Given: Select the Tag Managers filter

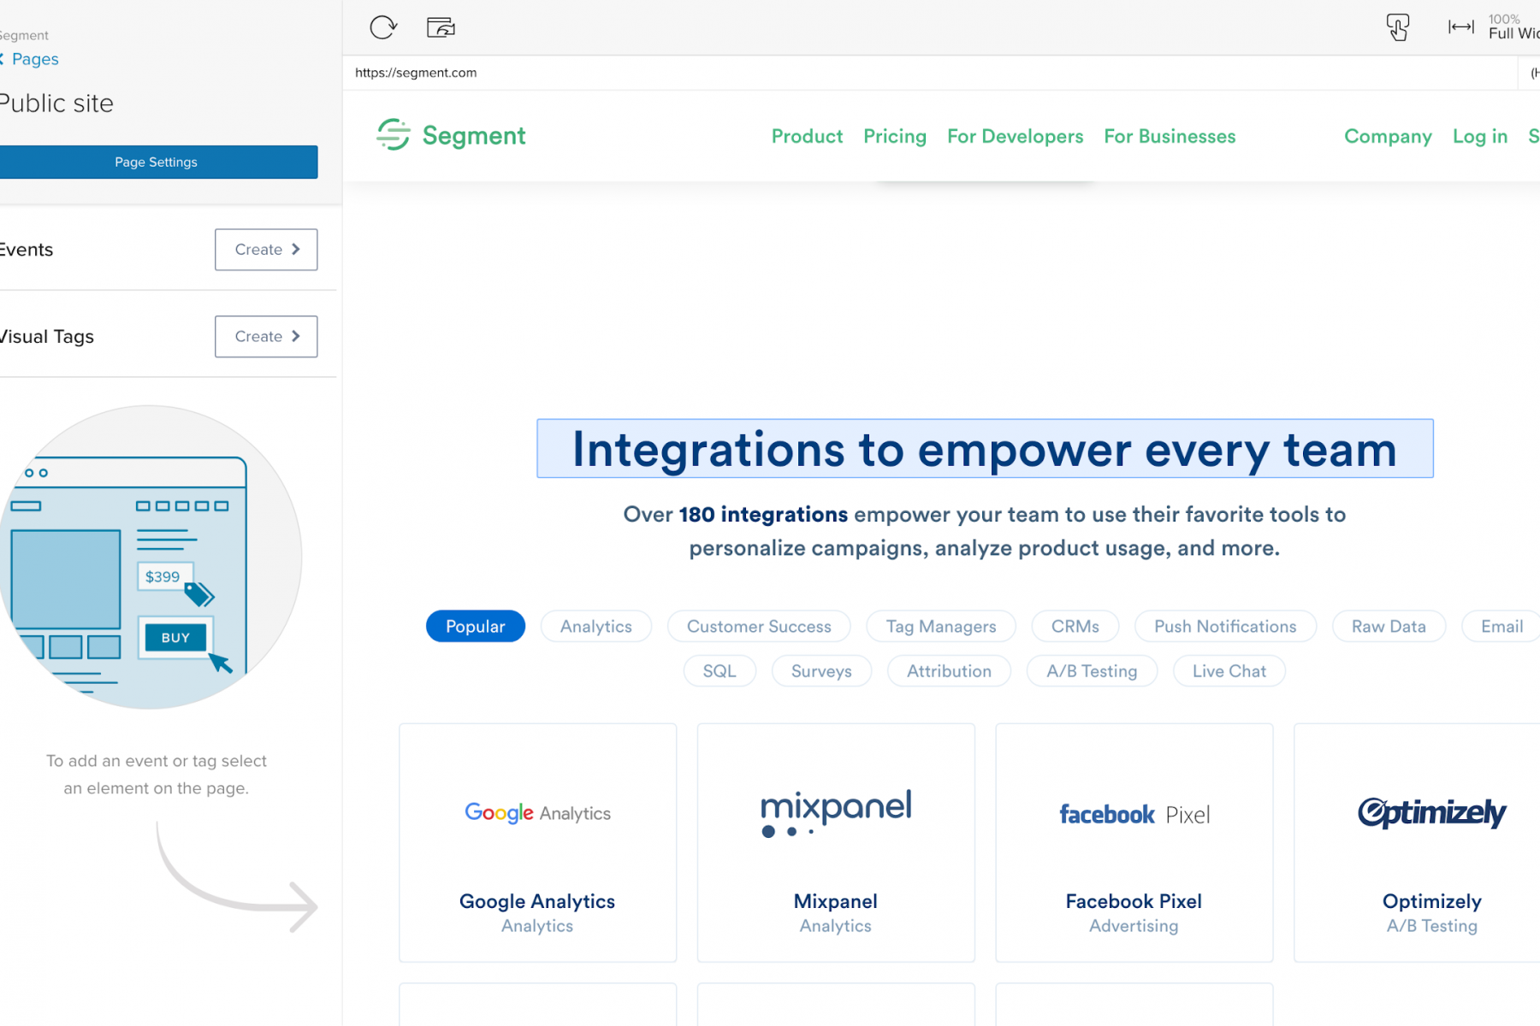Looking at the screenshot, I should point(941,627).
